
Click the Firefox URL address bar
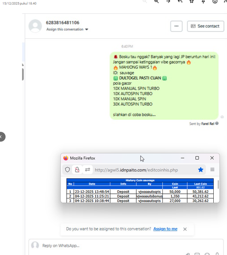(136, 170)
